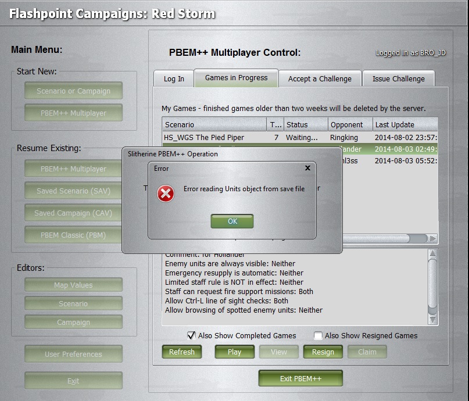Click details pane scroll up arrow

432,254
